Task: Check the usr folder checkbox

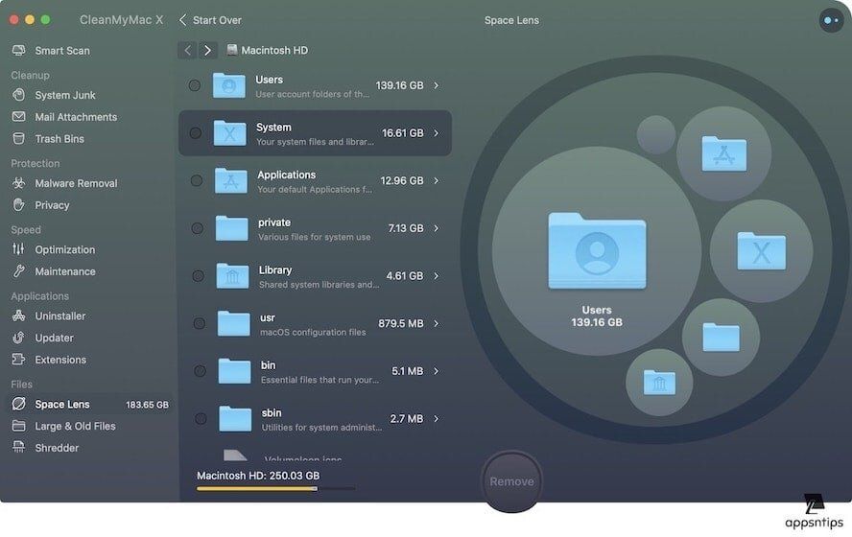Action: (x=199, y=323)
